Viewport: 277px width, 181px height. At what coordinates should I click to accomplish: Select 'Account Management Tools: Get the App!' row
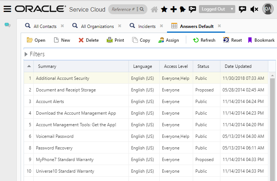coord(146,125)
